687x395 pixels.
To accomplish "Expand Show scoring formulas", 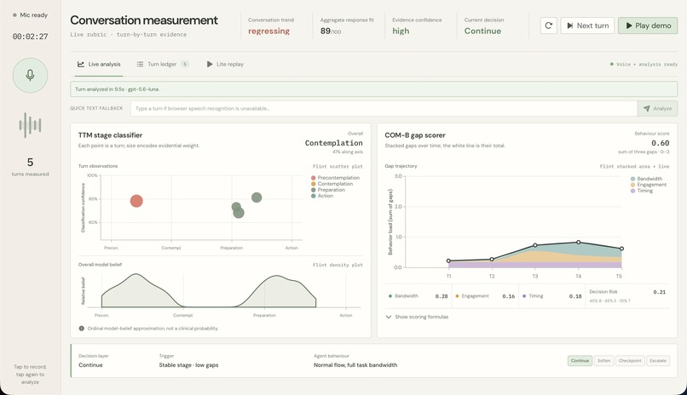I will click(x=417, y=317).
